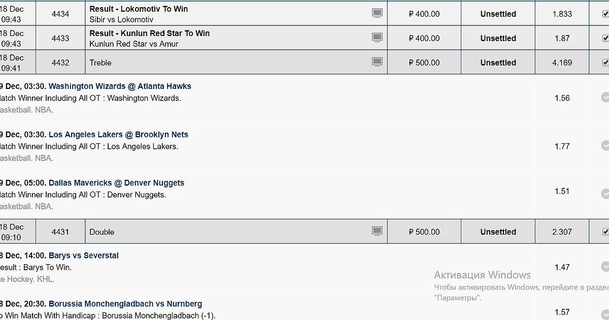
Task: Toggle the checkbox for Treble bet 4432
Action: click(605, 62)
